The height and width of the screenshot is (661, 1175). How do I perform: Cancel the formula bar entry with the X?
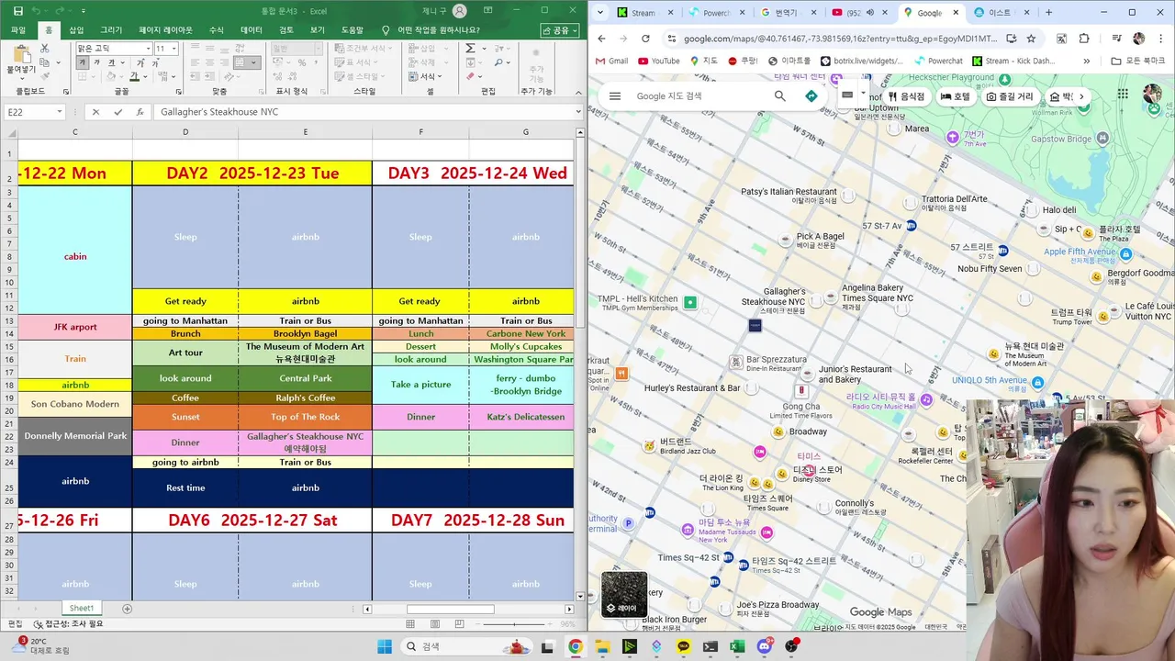pyautogui.click(x=95, y=112)
